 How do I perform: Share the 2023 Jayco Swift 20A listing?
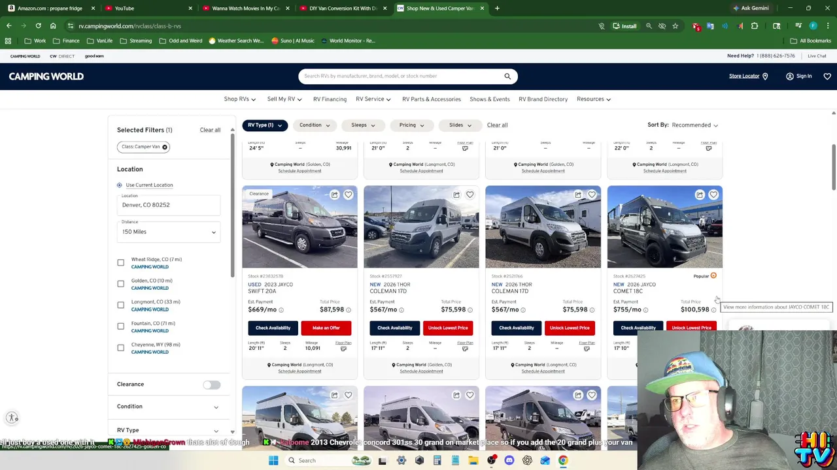click(x=334, y=195)
